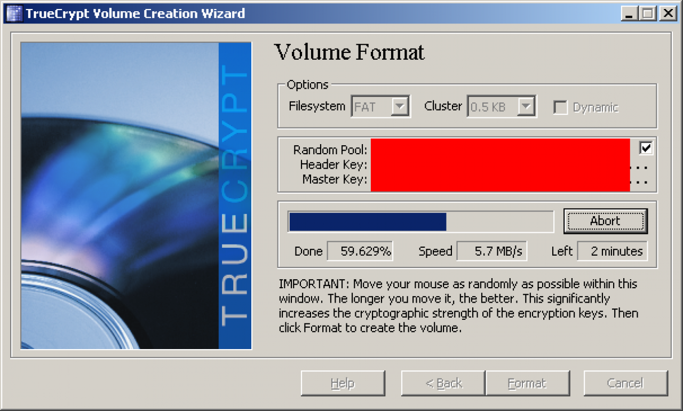This screenshot has width=683, height=411.
Task: Click the Done 59.629% field
Action: coord(360,251)
